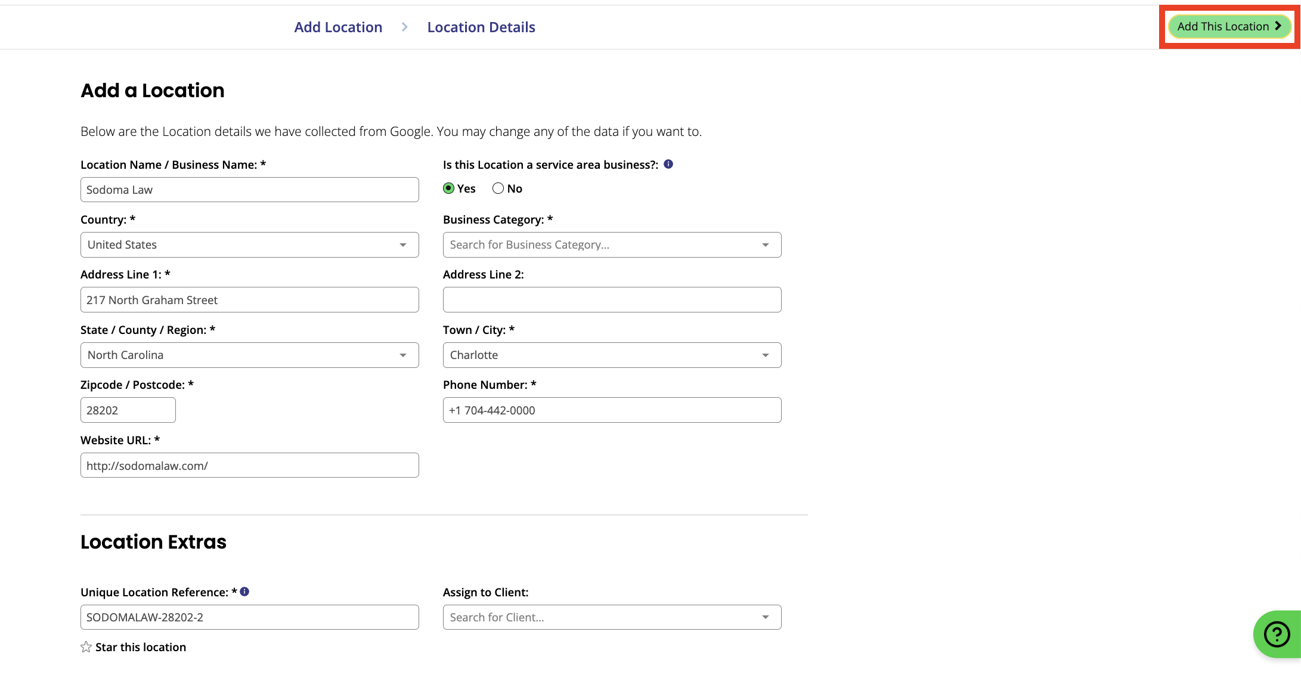The image size is (1301, 681).
Task: Select the Zipcode field showing 28202
Action: pyautogui.click(x=128, y=410)
